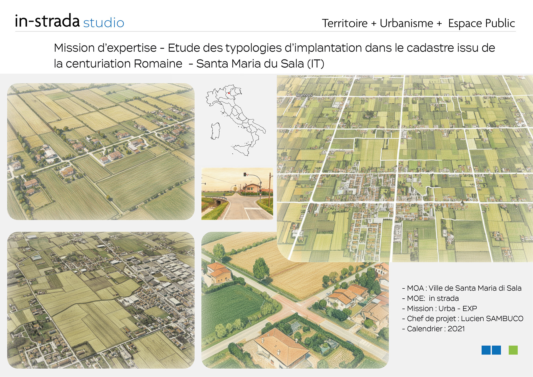Click the Mannoni label on the map

click(304, 95)
